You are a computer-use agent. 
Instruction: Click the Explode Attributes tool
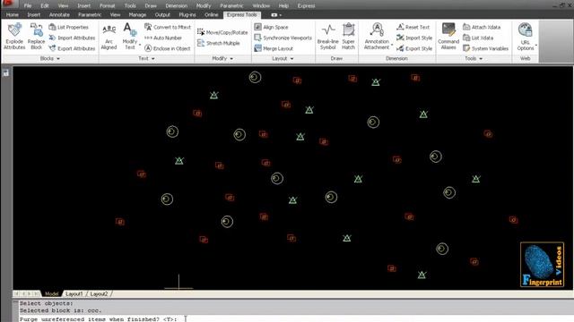pos(14,36)
